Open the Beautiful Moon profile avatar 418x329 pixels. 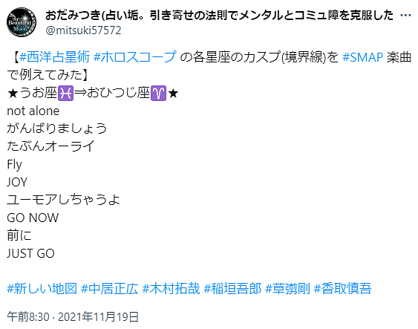(22, 22)
